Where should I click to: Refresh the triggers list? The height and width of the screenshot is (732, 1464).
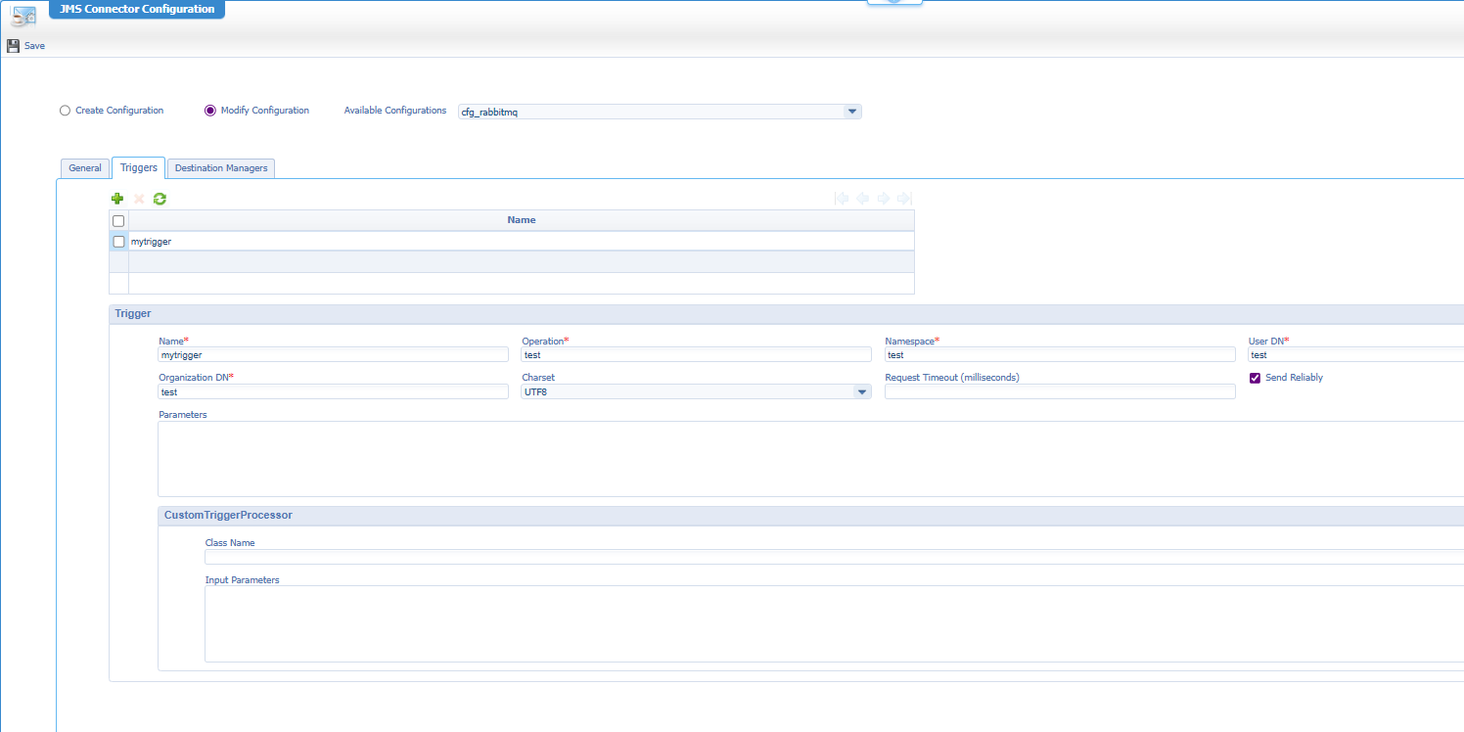(160, 199)
